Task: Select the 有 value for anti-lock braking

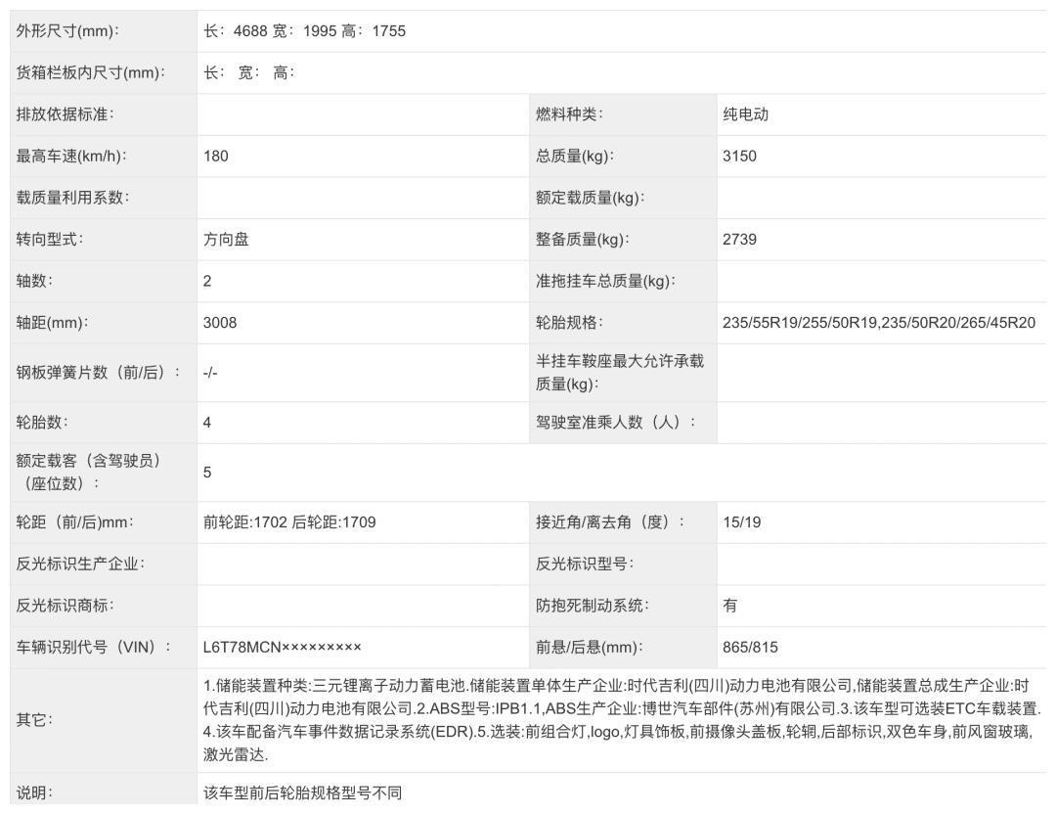Action: [730, 606]
